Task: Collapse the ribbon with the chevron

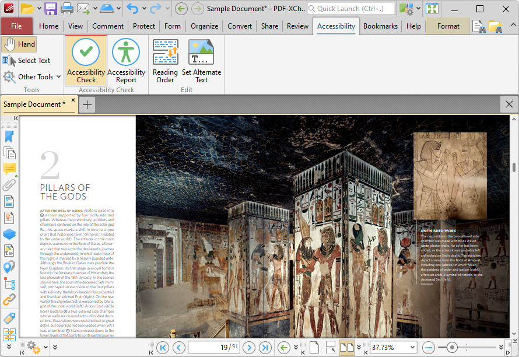Action: 513,24
